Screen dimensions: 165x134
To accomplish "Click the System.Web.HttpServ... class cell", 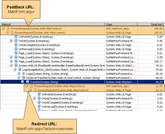I will click(x=120, y=82).
